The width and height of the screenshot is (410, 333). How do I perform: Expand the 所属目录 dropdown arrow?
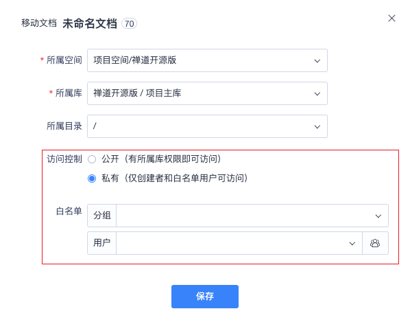317,127
